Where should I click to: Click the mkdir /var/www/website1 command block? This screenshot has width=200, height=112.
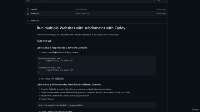click(x=96, y=105)
